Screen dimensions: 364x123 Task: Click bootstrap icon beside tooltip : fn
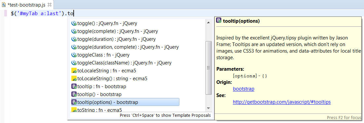click(74, 86)
